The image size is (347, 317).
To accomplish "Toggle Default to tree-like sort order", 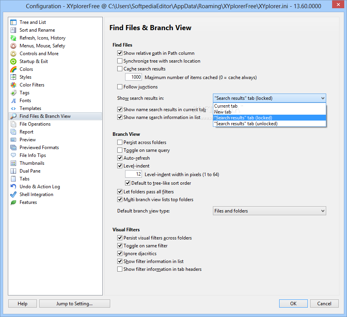I will coord(128,183).
